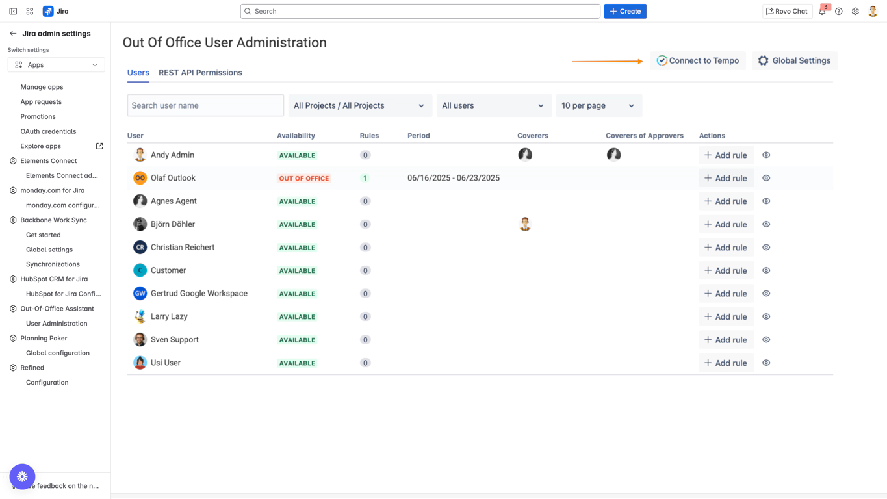Collapse sidebar using top-left panel icon
Image resolution: width=887 pixels, height=499 pixels.
(x=13, y=12)
